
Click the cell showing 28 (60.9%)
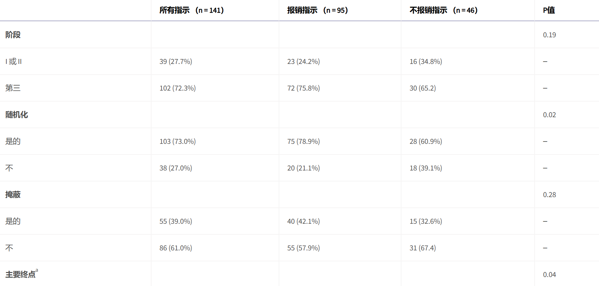426,142
